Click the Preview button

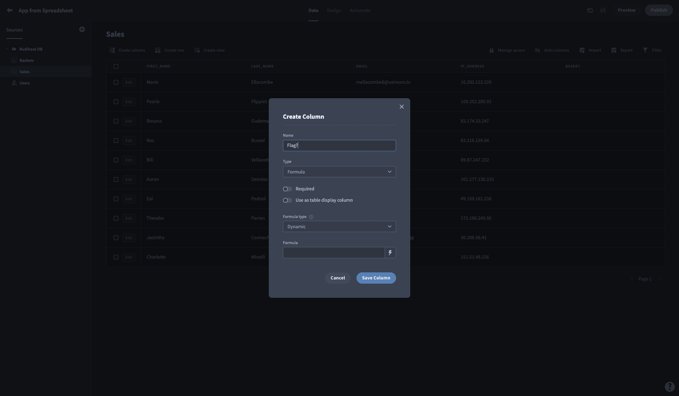point(626,10)
